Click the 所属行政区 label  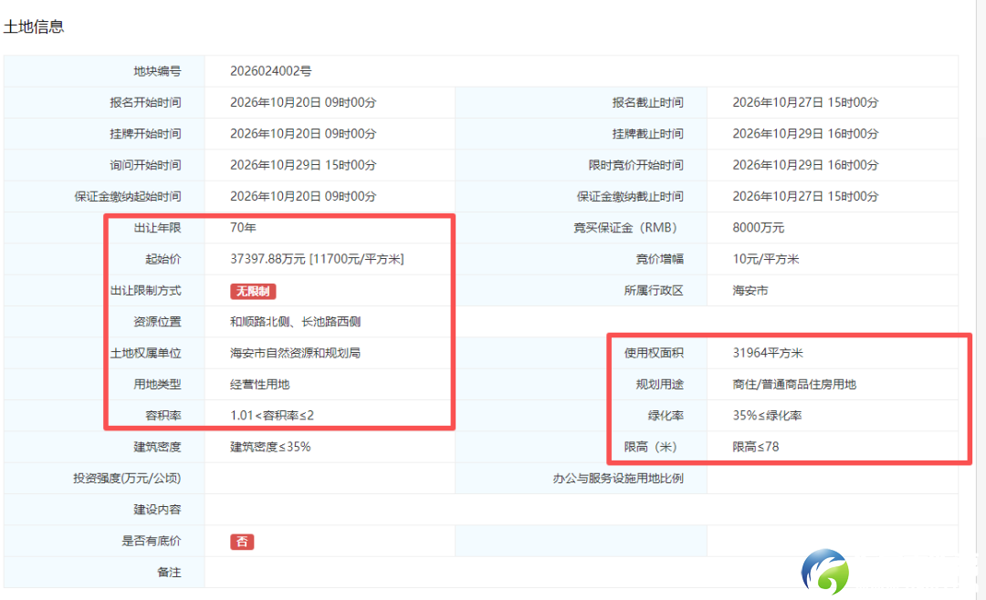pos(654,291)
